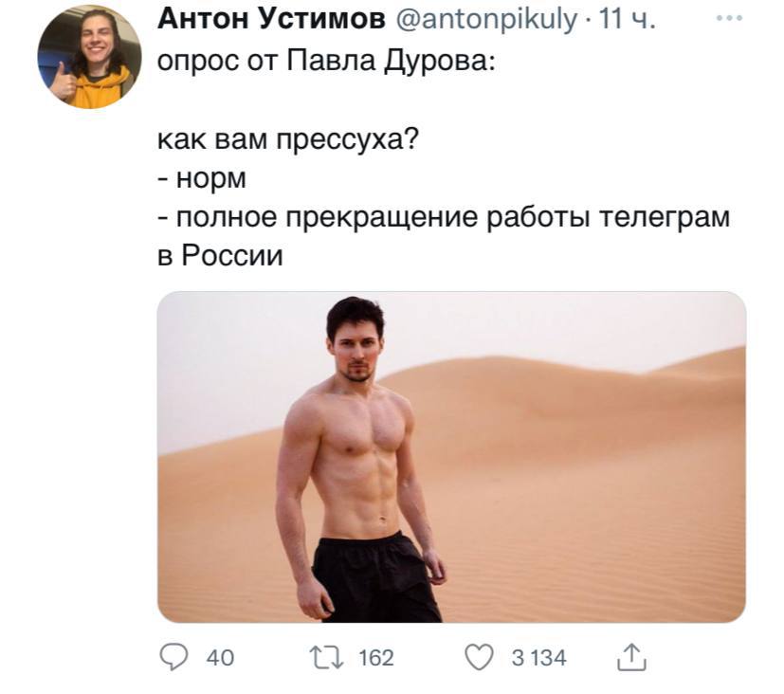Open the attached desert photo
The height and width of the screenshot is (694, 784).
pyautogui.click(x=451, y=457)
